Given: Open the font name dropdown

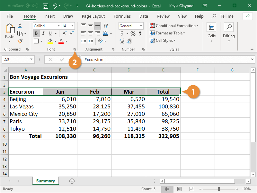Looking at the screenshot, I should tap(58, 26).
